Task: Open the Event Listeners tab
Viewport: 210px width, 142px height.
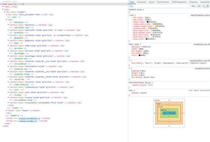Action: [163, 2]
